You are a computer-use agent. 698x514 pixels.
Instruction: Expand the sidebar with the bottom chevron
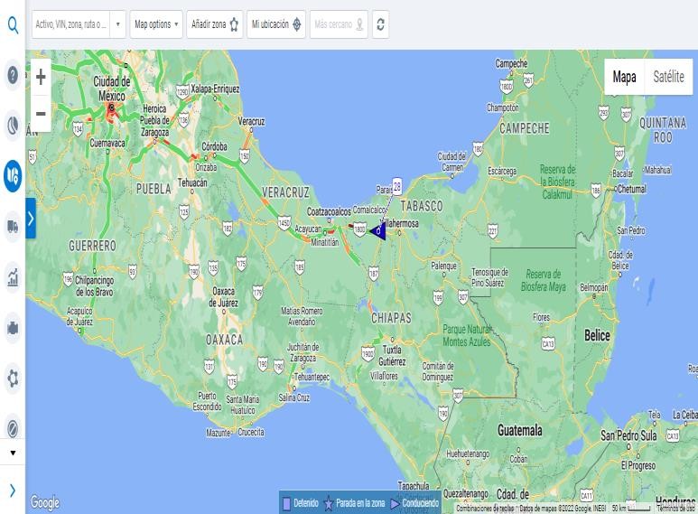pyautogui.click(x=13, y=491)
